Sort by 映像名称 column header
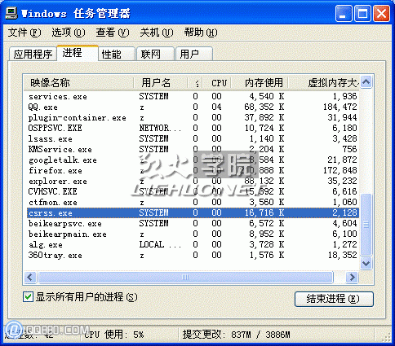Screen dimensions: 395x346 78,83
